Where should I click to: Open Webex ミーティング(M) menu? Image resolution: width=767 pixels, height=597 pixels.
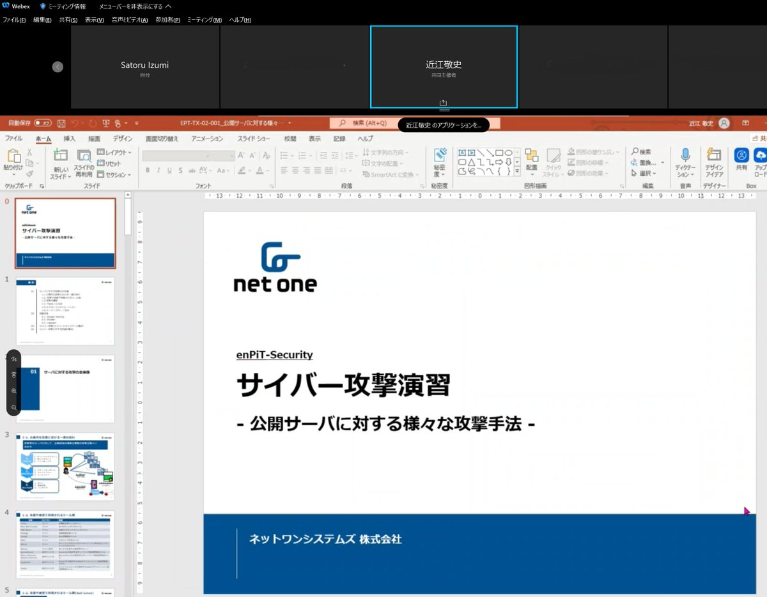point(205,20)
